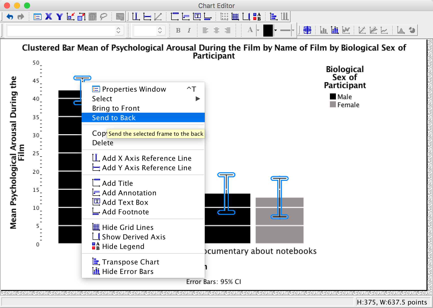Click the Data Label Mode crosshair icon

307,30
